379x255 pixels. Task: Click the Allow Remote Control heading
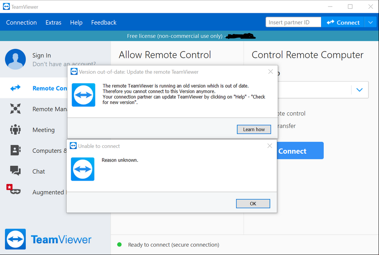click(165, 55)
